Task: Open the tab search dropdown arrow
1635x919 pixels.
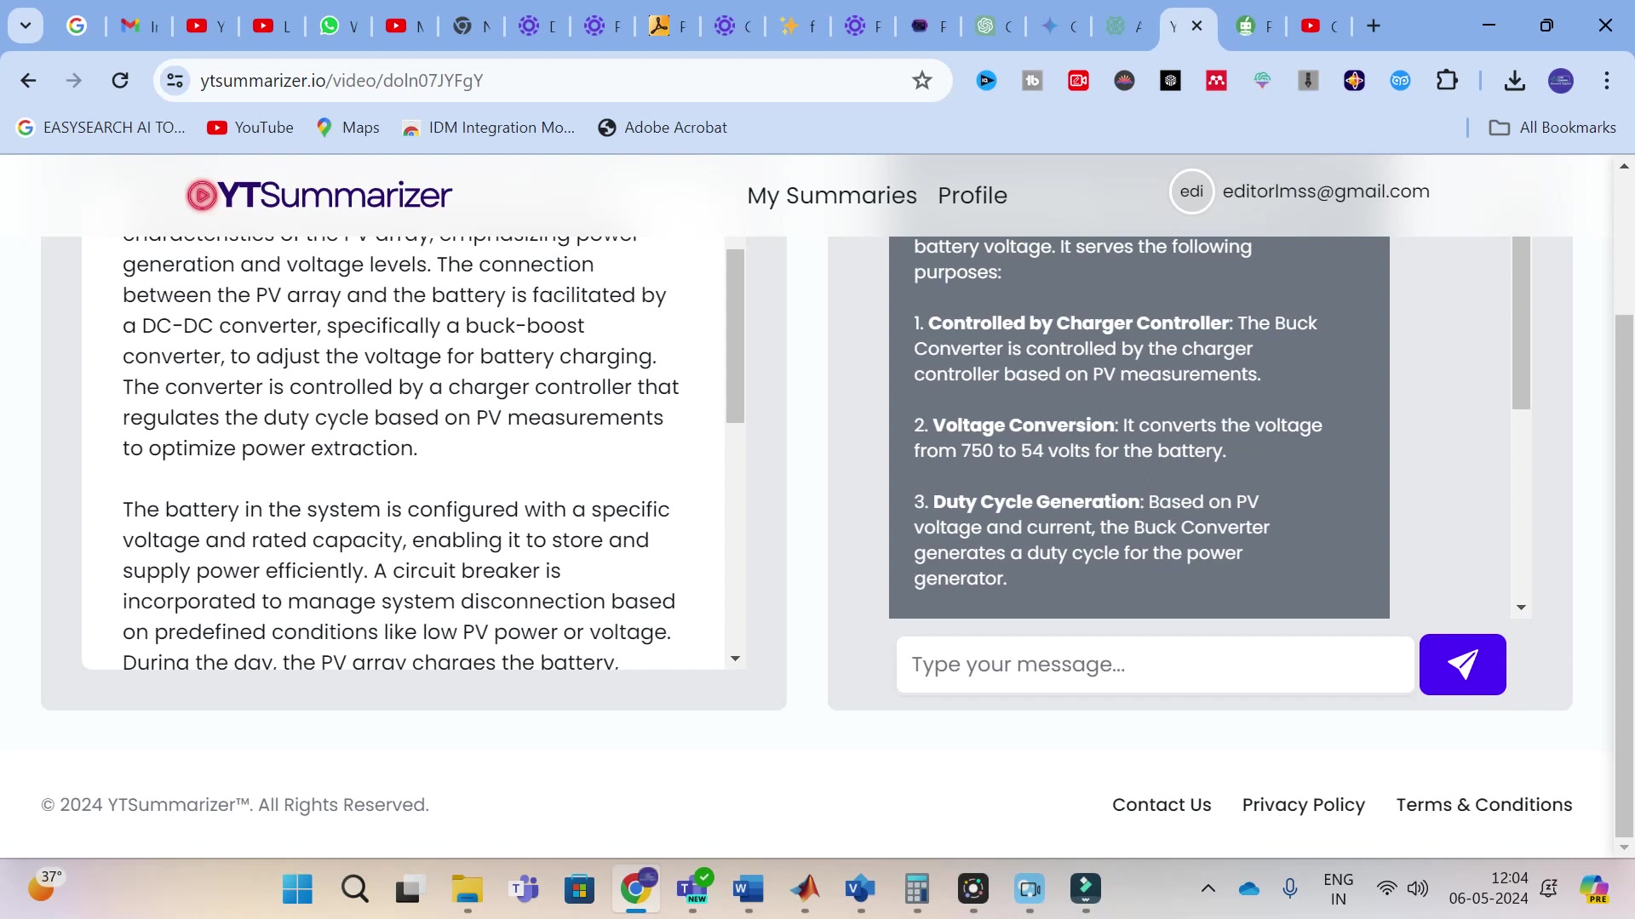Action: [x=26, y=26]
